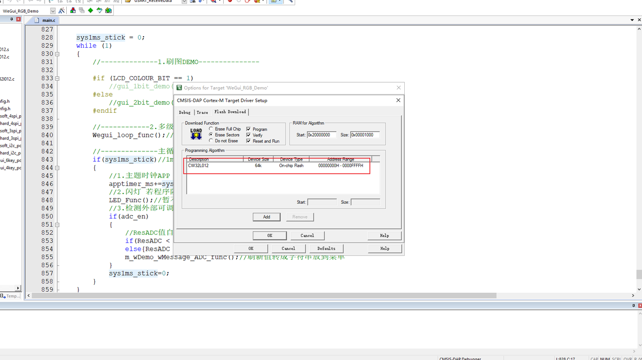Collapse the code block at line 844
Viewport: 642px width, 360px height.
point(57,168)
